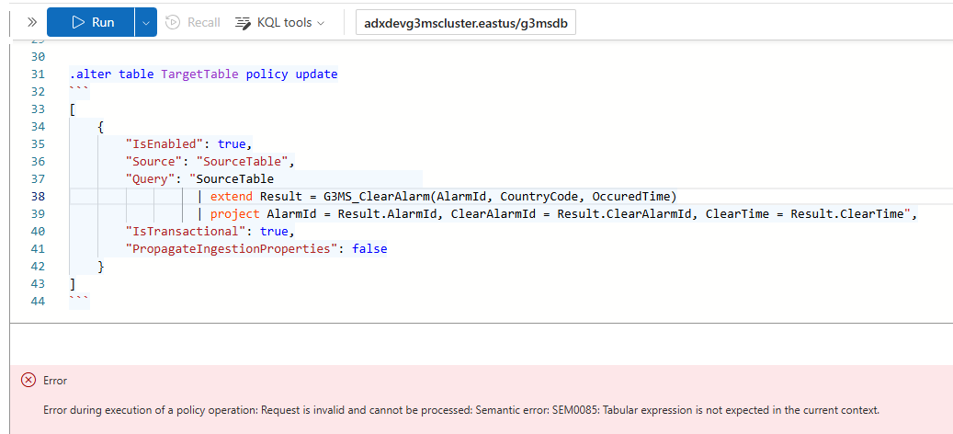The width and height of the screenshot is (953, 434).
Task: Open the KQL tools menu
Action: 279,22
